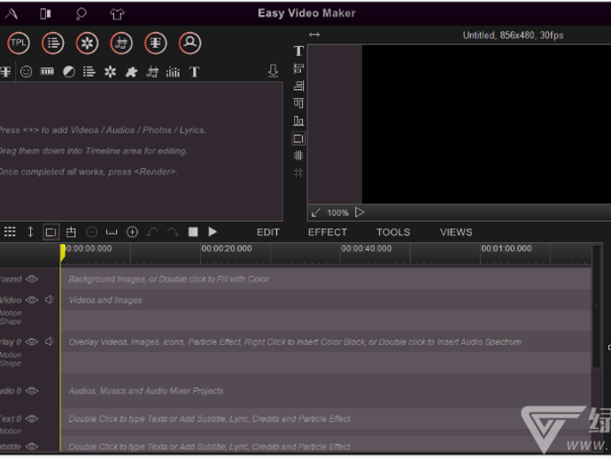This screenshot has height=458, width=611.
Task: Click the T text icon in media toolbar
Action: click(x=194, y=72)
